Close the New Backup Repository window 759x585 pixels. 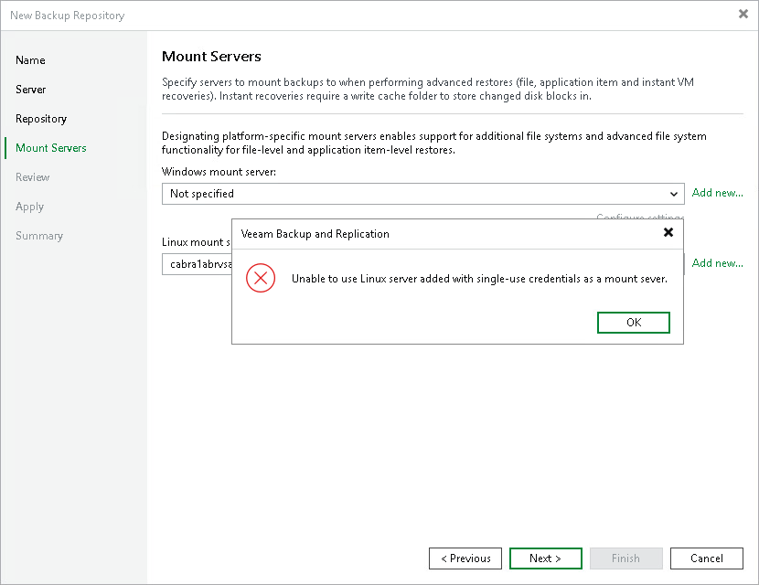(743, 14)
